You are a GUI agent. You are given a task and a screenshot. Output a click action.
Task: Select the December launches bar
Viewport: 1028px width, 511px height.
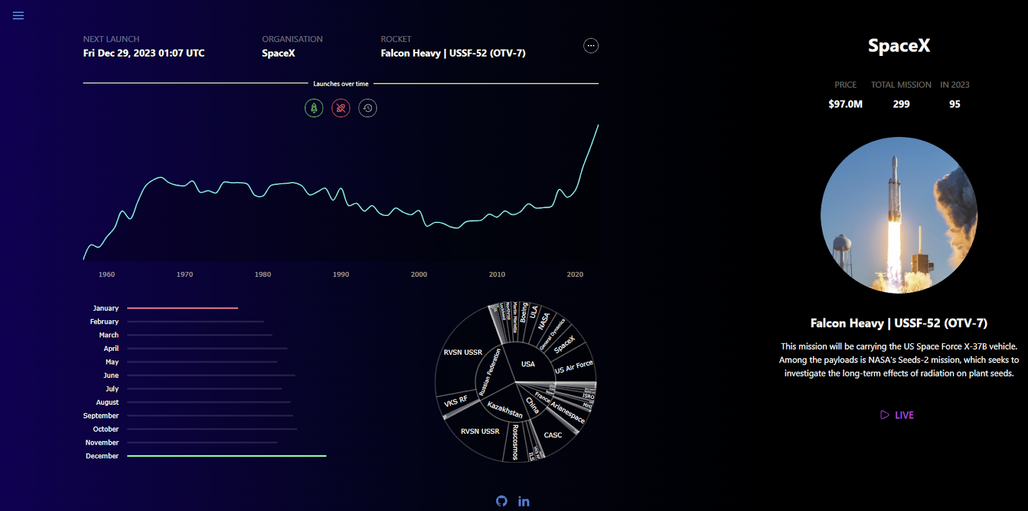(x=227, y=456)
